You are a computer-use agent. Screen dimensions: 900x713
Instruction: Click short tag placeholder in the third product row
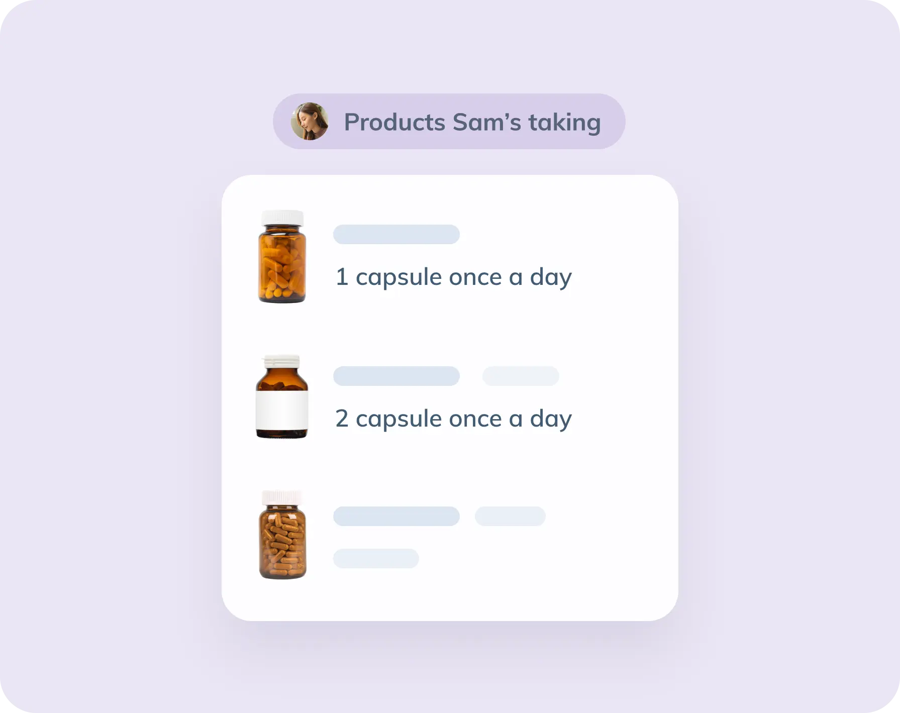(x=510, y=516)
